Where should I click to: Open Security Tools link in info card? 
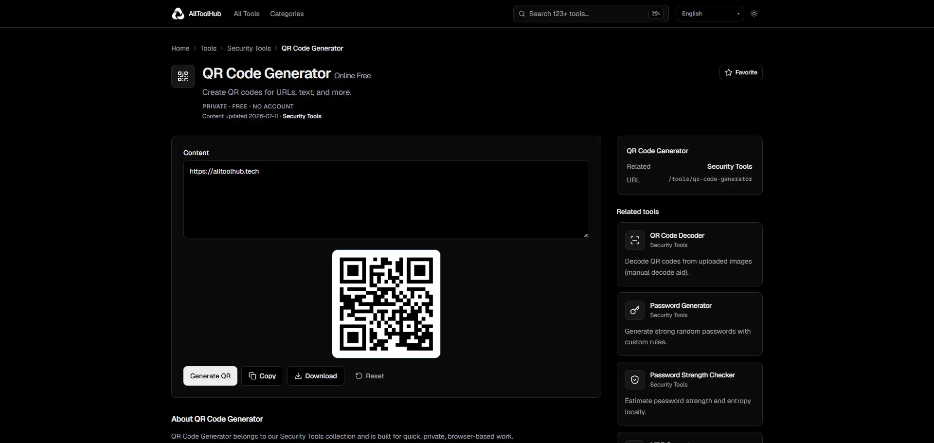tap(730, 166)
